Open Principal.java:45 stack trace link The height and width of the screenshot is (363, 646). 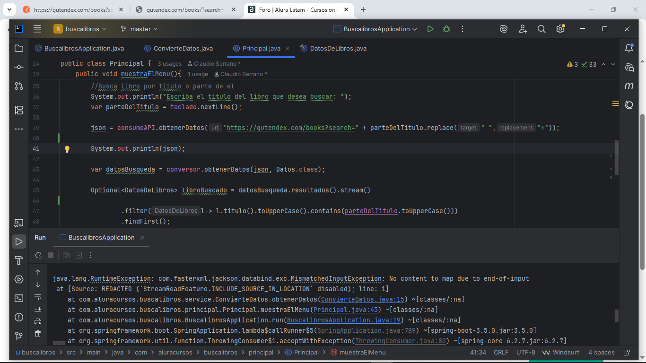point(346,310)
